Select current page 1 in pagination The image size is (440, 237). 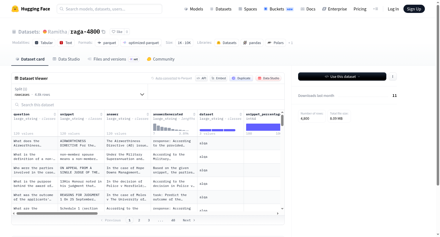[x=130, y=220]
